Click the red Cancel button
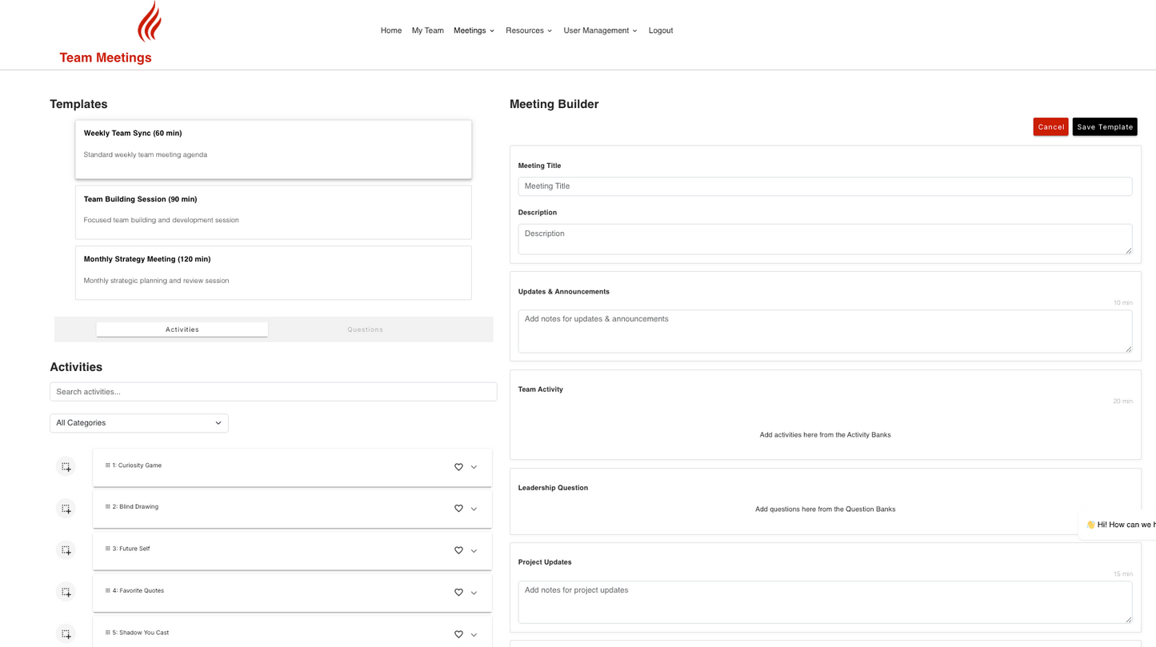The width and height of the screenshot is (1156, 647). pyautogui.click(x=1050, y=126)
